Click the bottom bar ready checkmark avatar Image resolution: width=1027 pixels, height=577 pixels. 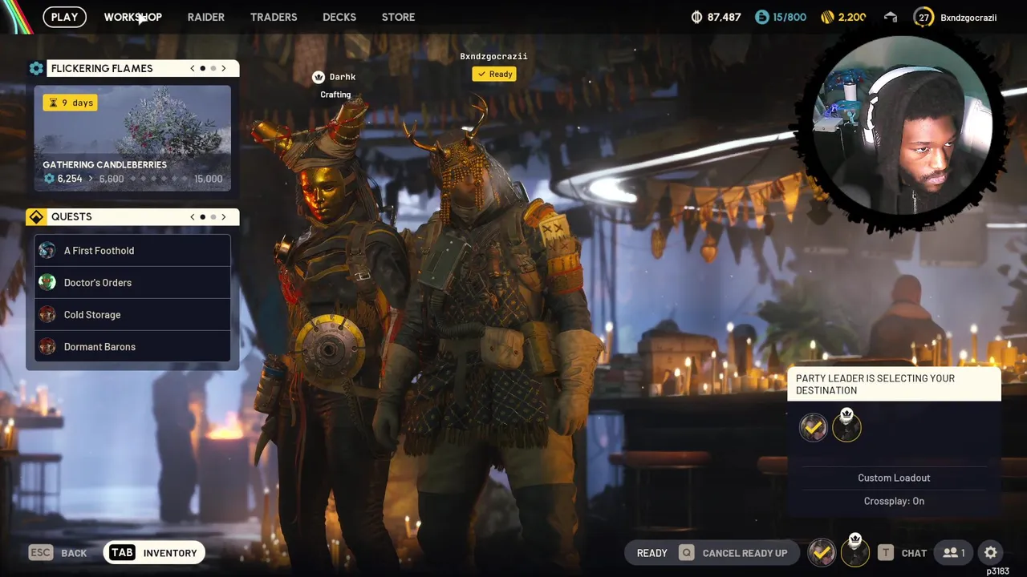(822, 552)
